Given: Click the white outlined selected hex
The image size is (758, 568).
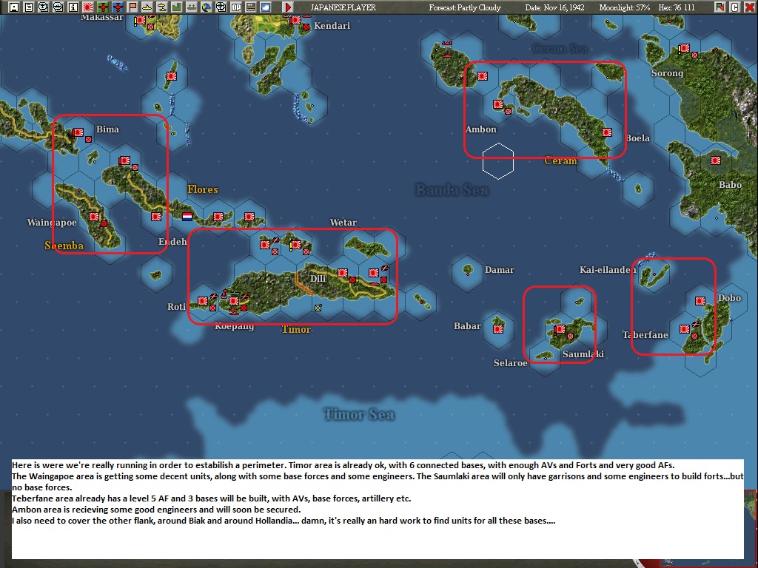Looking at the screenshot, I should click(498, 160).
